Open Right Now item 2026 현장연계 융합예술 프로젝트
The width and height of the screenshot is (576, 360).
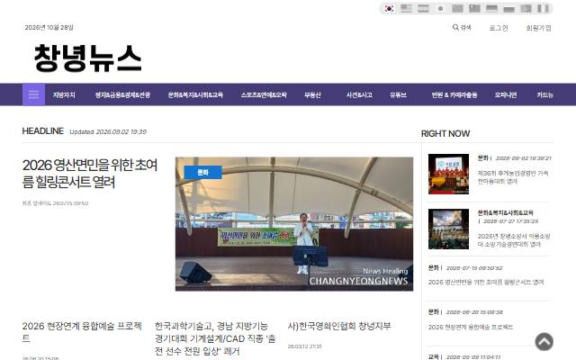click(x=470, y=327)
